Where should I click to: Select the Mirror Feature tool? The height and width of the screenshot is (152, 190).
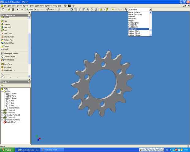tap(8, 60)
